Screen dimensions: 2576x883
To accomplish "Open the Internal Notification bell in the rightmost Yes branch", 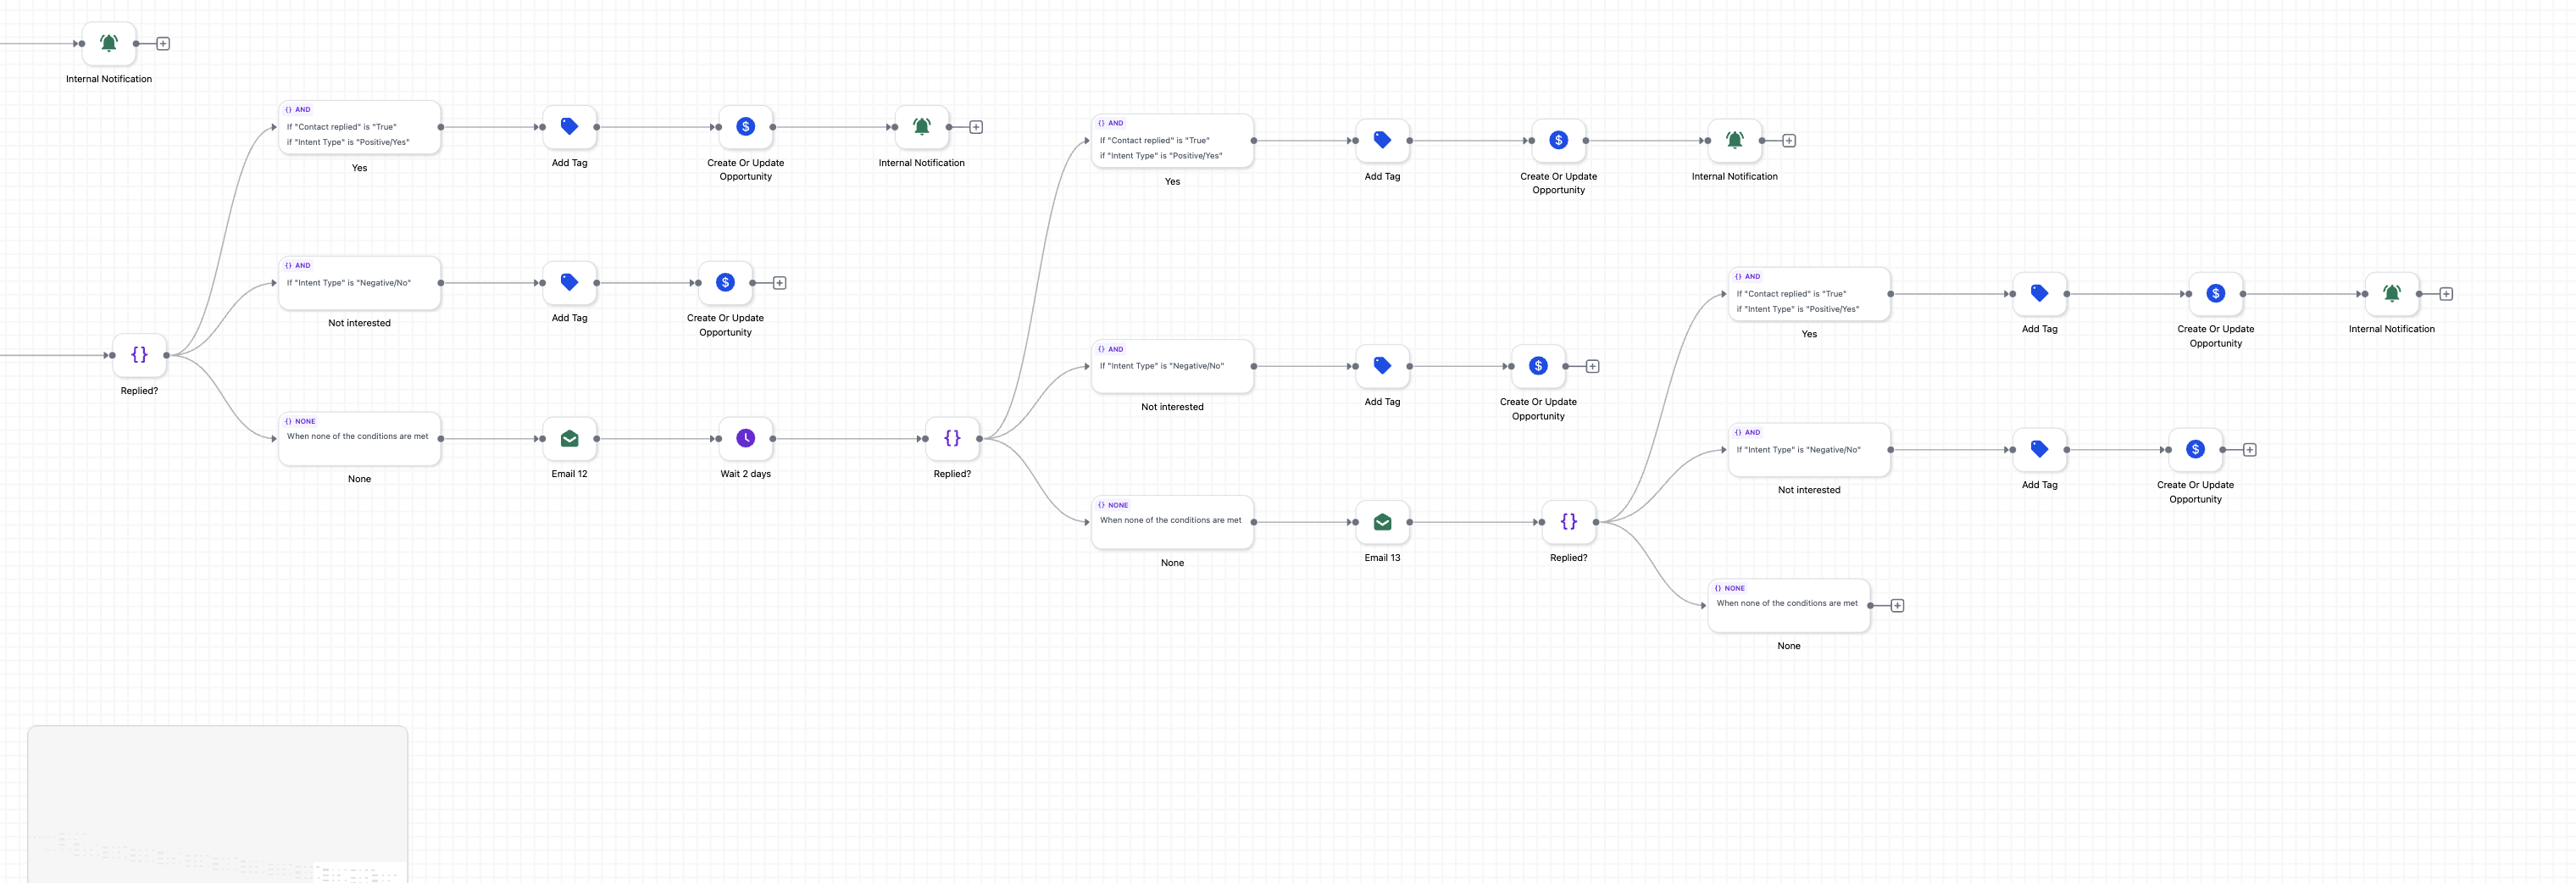I will pyautogui.click(x=2391, y=294).
